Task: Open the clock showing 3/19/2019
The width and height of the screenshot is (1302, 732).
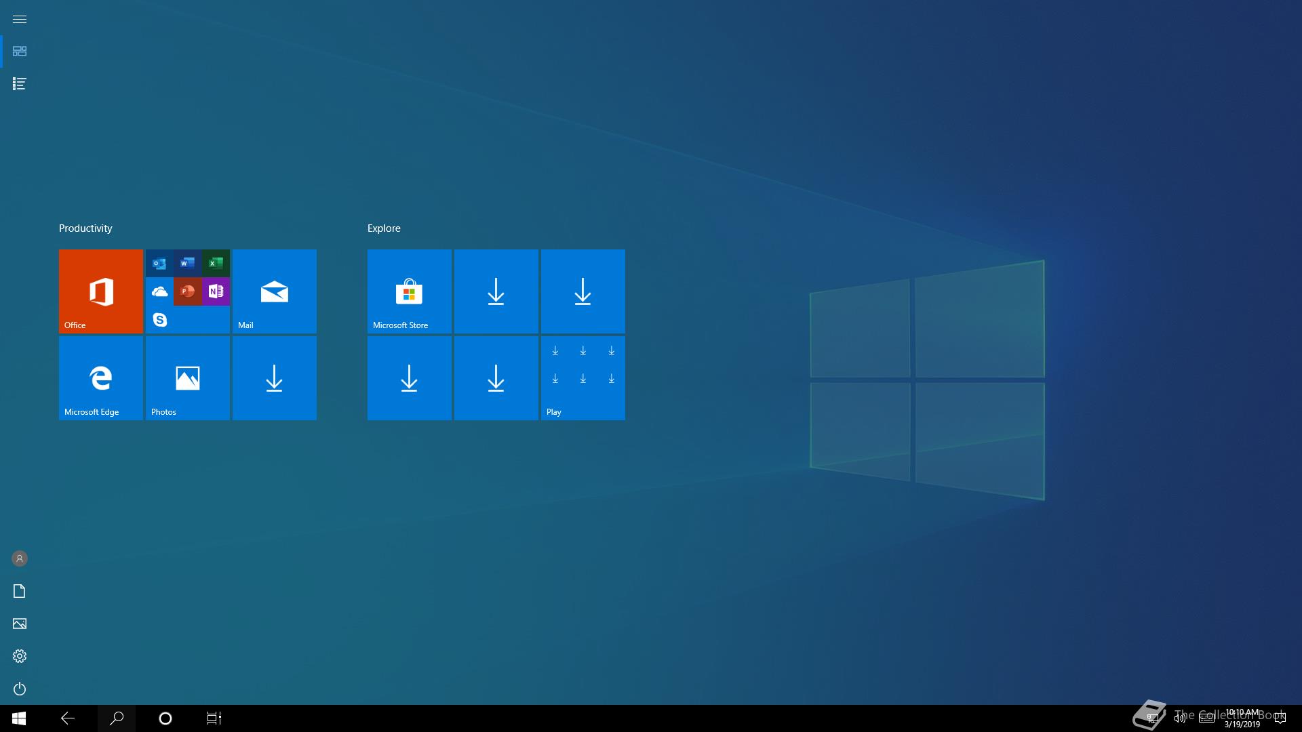Action: coord(1242,718)
